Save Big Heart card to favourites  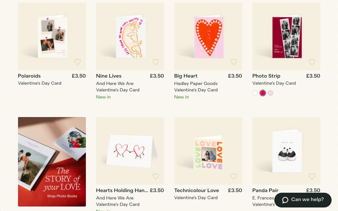coord(234,62)
